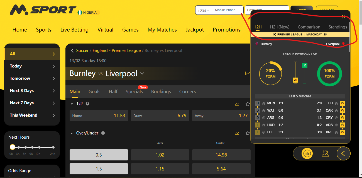Viewport: 362px width, 178px height.
Task: Go back using the breadcrumb arrow
Action: coord(72,50)
